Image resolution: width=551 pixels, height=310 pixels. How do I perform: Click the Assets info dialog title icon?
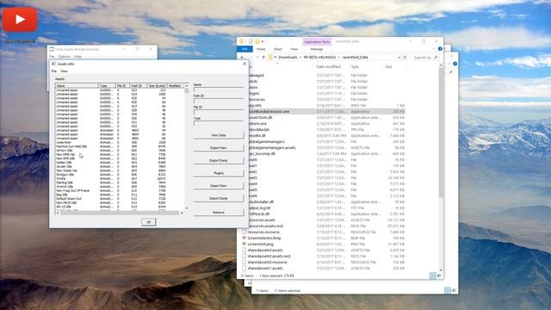(53, 64)
